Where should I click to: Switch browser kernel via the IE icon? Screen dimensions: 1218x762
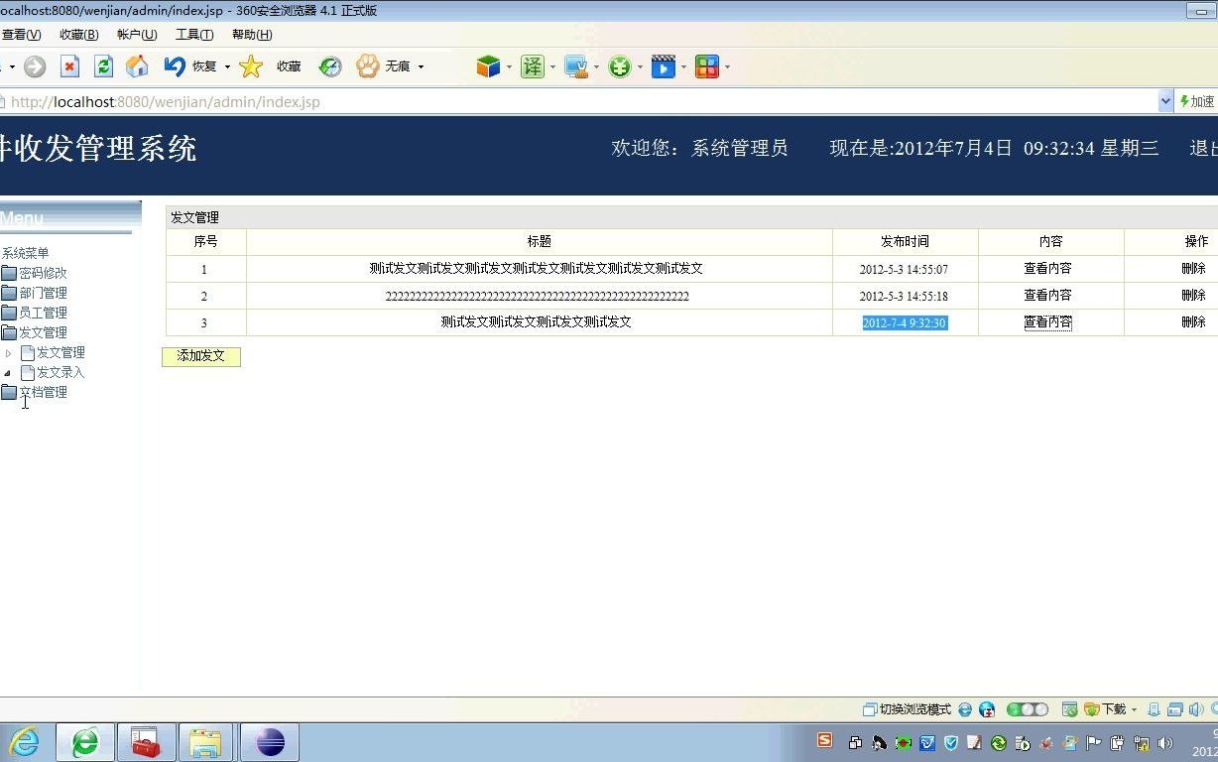[x=964, y=709]
